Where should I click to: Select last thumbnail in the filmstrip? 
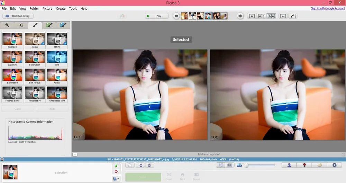[224, 16]
